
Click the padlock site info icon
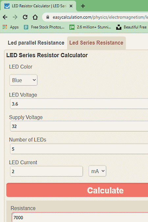click(48, 17)
